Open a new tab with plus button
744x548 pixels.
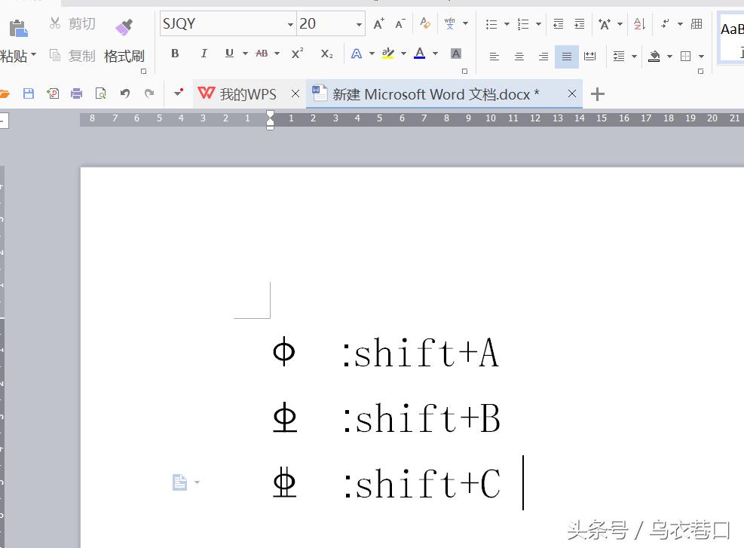coord(597,94)
